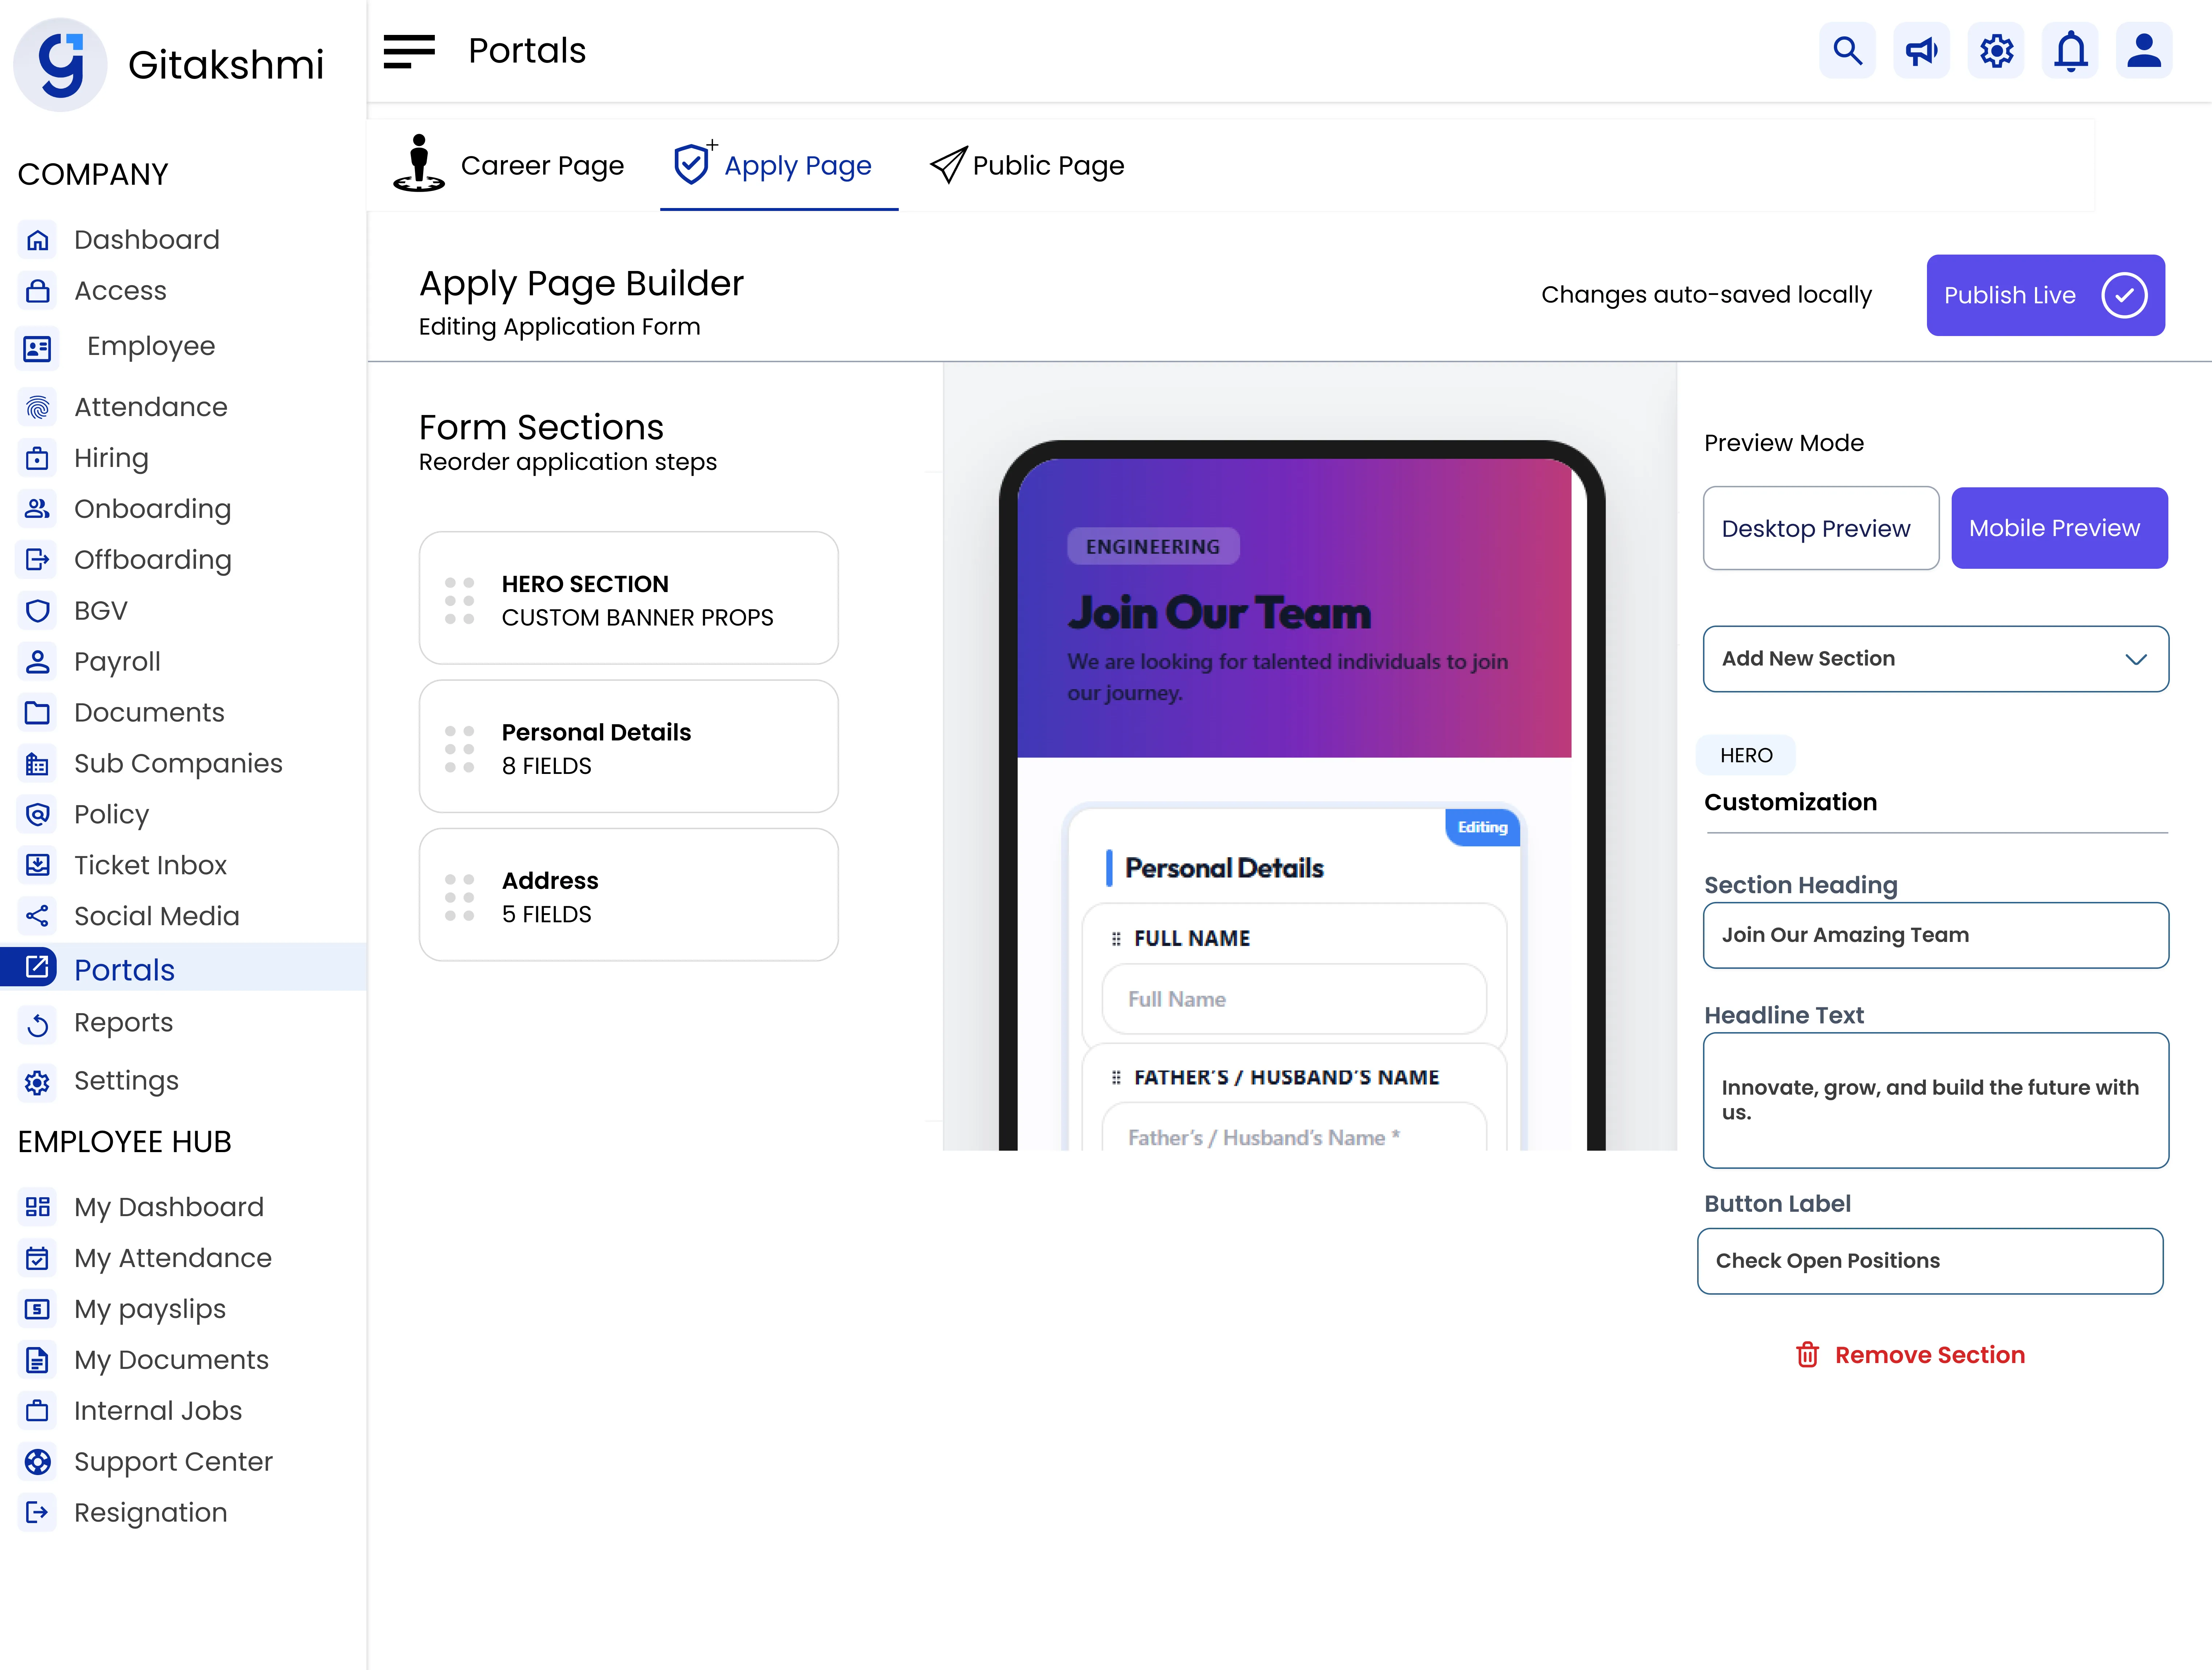Click the Hiring briefcase icon
Viewport: 2212px width, 1670px height.
tap(37, 458)
